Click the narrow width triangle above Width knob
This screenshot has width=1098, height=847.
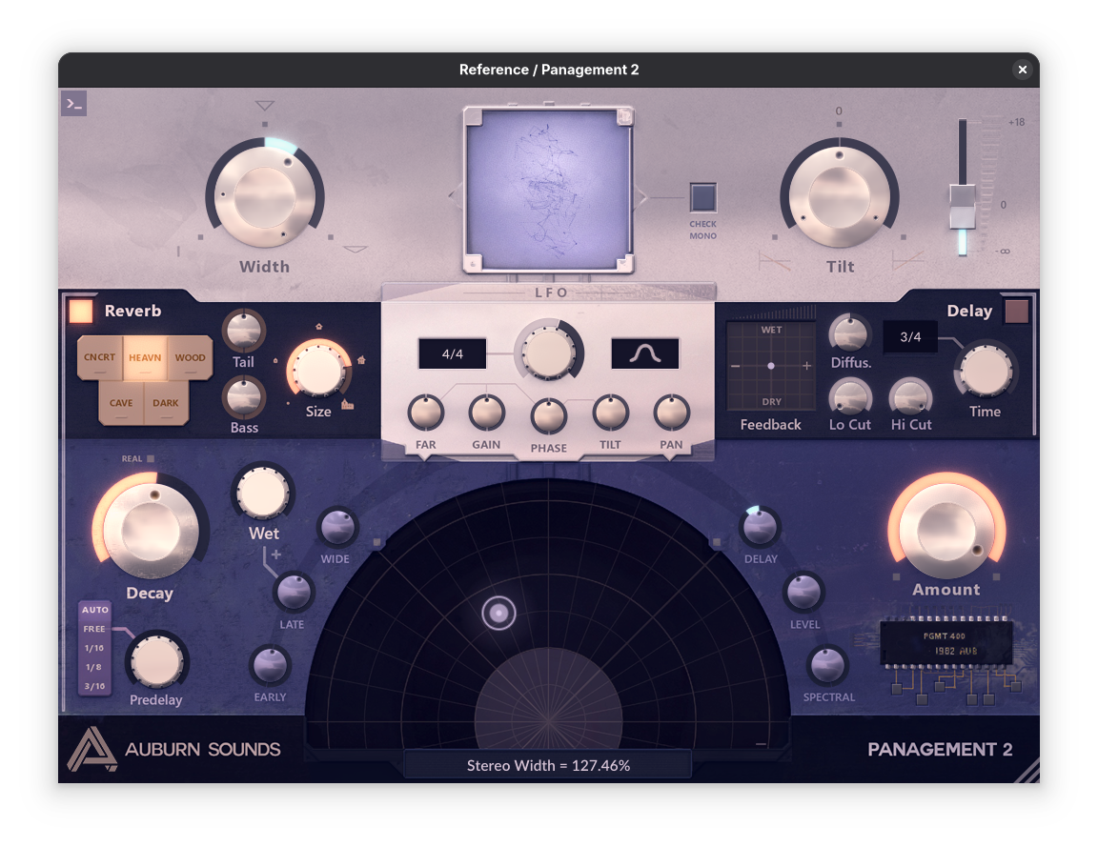coord(265,106)
